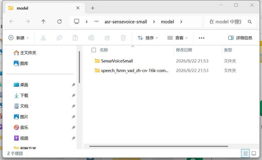Click the Share icon

point(107,38)
